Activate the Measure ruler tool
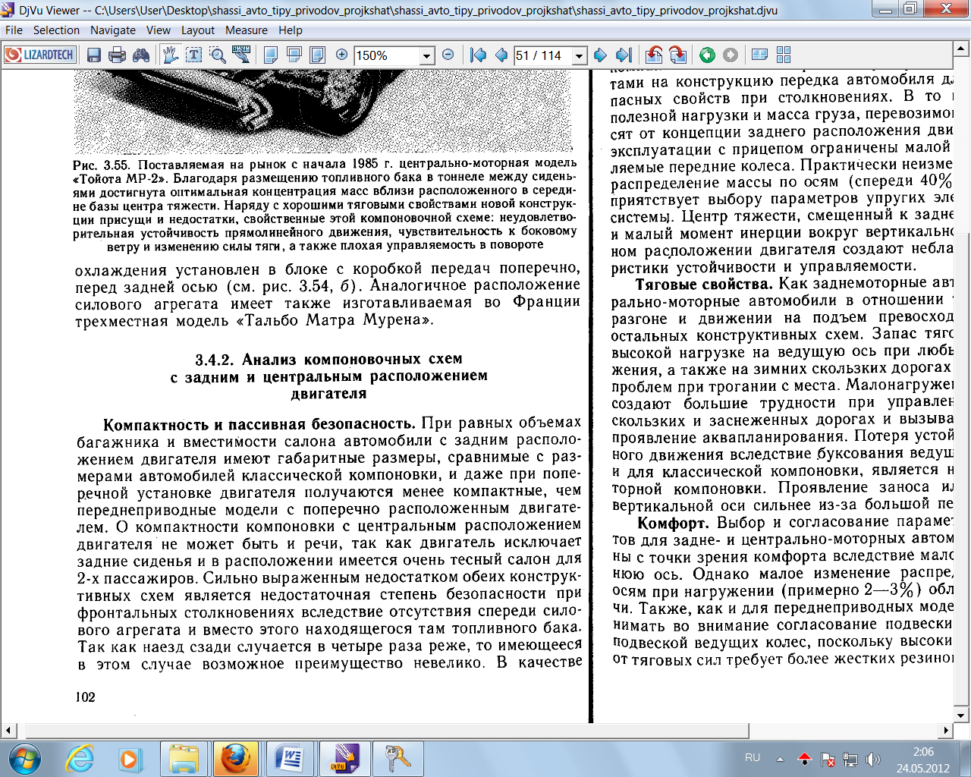Image resolution: width=971 pixels, height=777 pixels. click(241, 55)
